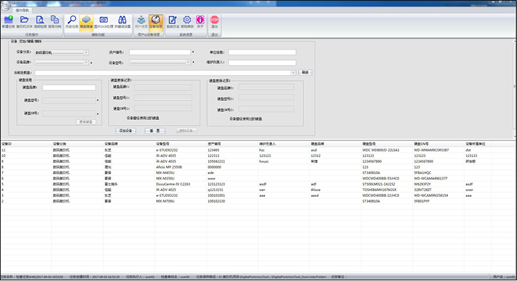
Task: Click the 删除设备 (delete device) button
Action: [186, 131]
